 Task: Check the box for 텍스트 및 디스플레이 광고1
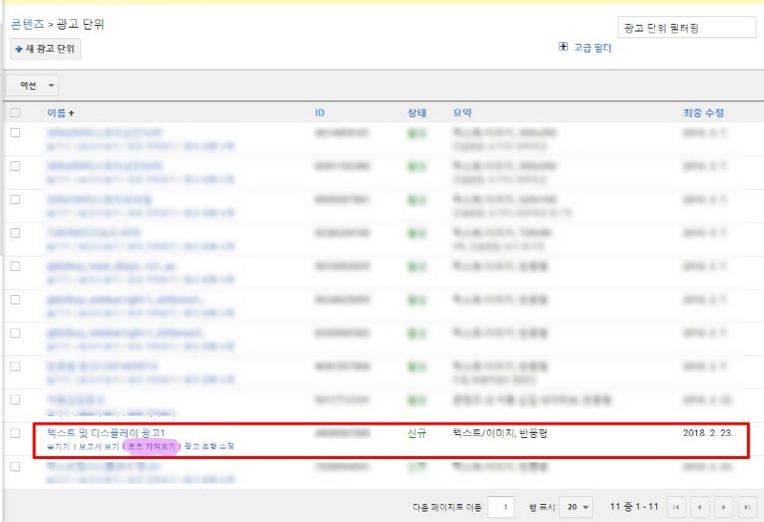click(14, 432)
